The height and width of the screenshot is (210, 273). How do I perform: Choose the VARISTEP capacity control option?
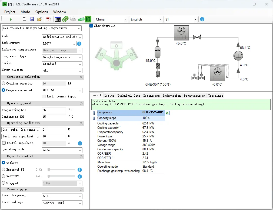tap(4, 176)
